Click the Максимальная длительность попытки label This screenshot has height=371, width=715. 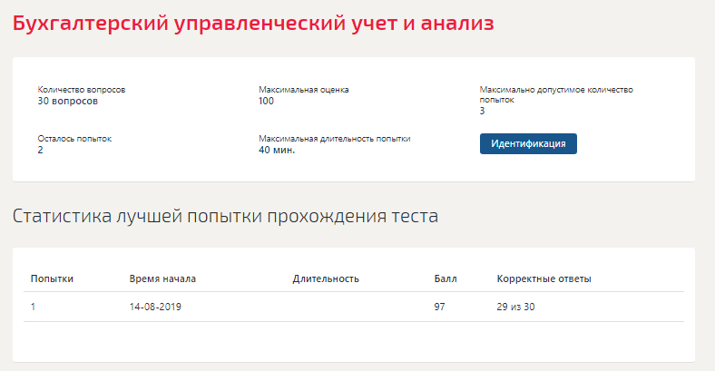click(335, 139)
